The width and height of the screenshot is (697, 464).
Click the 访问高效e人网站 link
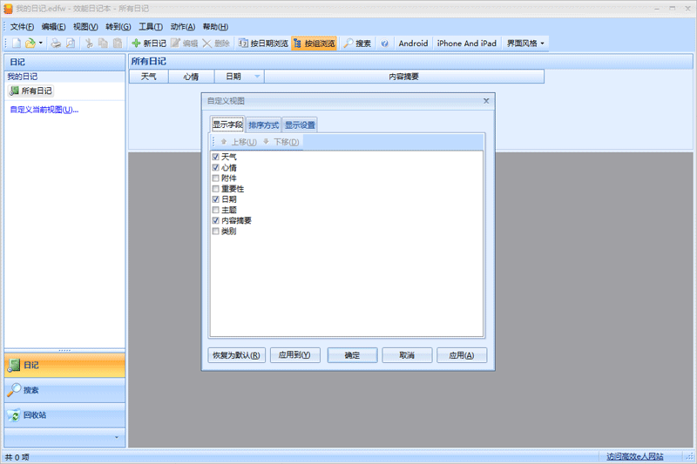coord(635,456)
